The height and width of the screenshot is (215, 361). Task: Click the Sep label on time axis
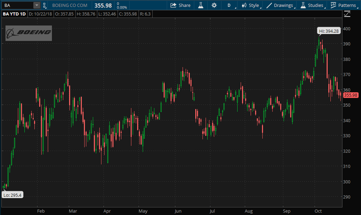click(x=287, y=211)
